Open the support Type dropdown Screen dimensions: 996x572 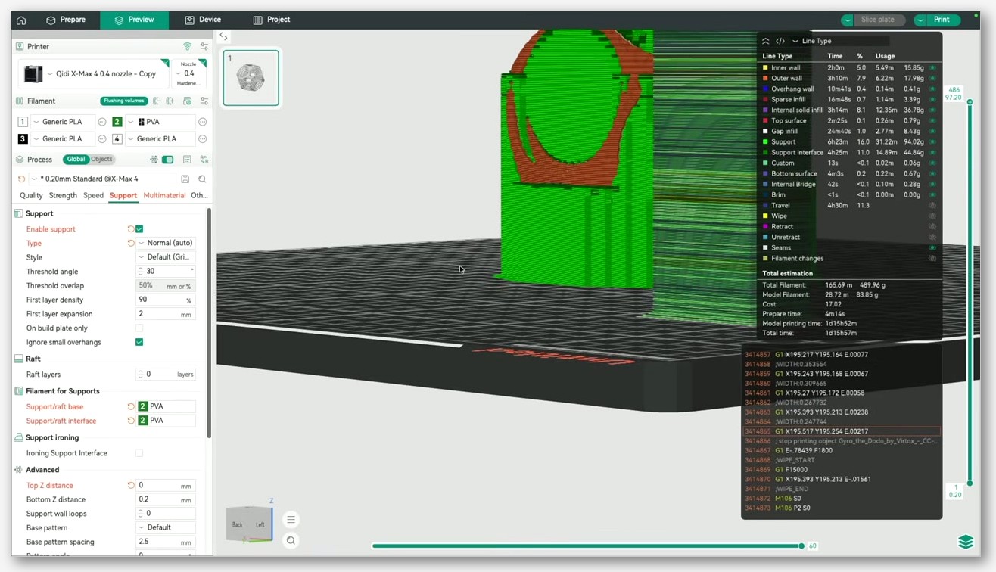click(166, 243)
